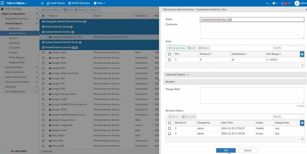
Task: Select revision 1 checkbox
Action: coord(170,134)
